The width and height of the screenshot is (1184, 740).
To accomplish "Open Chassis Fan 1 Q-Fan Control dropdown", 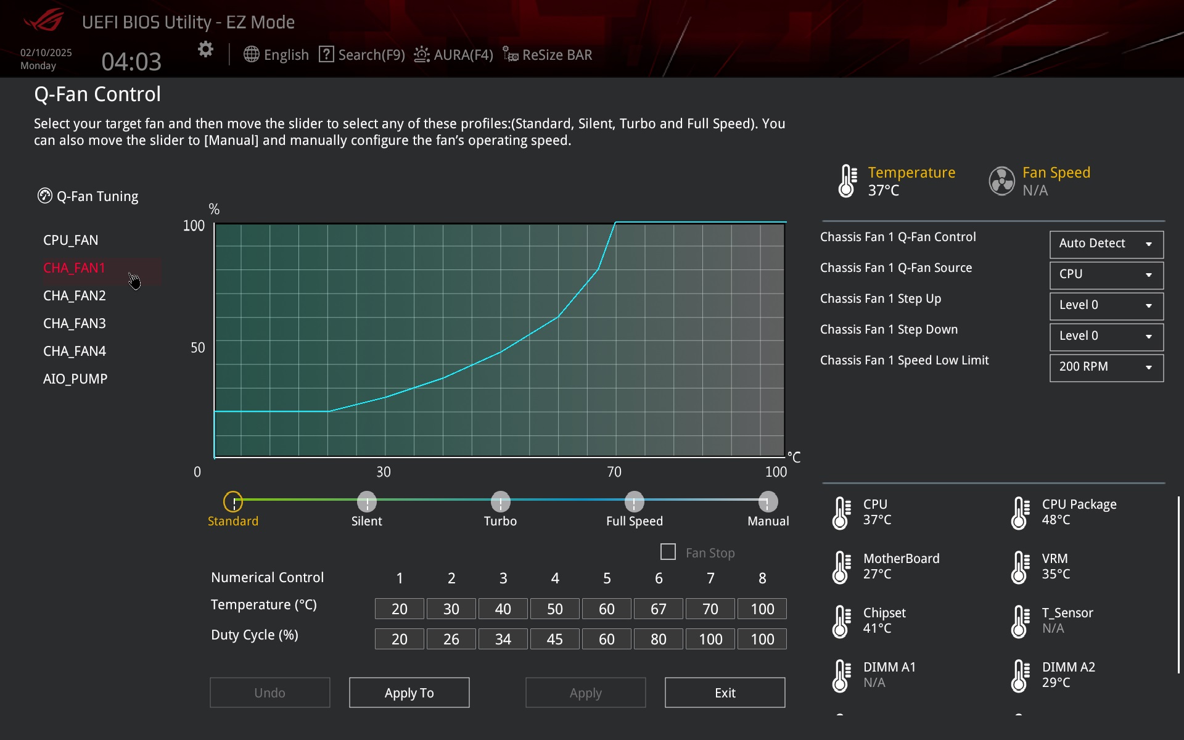I will 1106,244.
